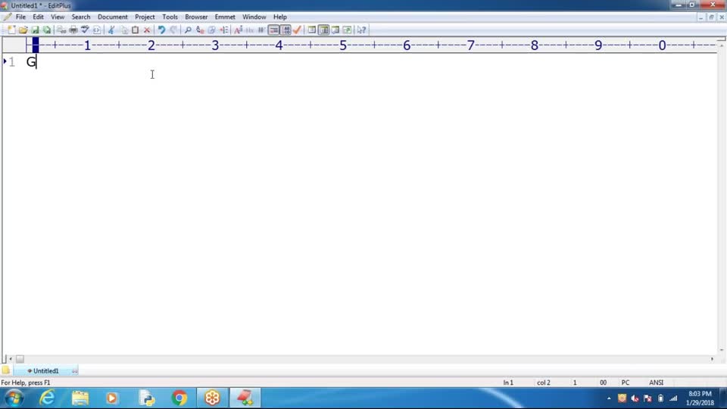Run the Spell Check toolbar icon

pos(85,30)
